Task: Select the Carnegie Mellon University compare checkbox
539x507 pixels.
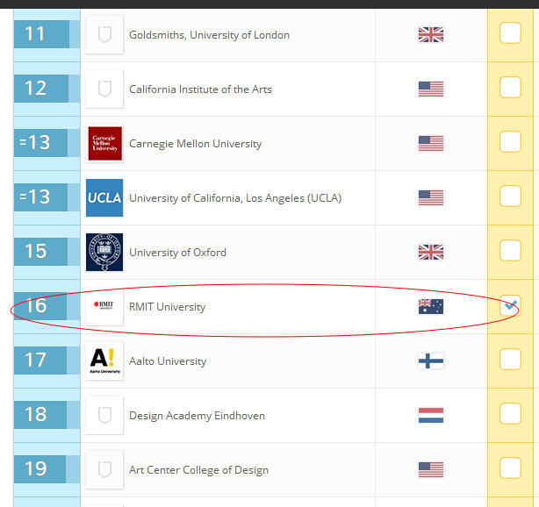Action: coord(510,142)
